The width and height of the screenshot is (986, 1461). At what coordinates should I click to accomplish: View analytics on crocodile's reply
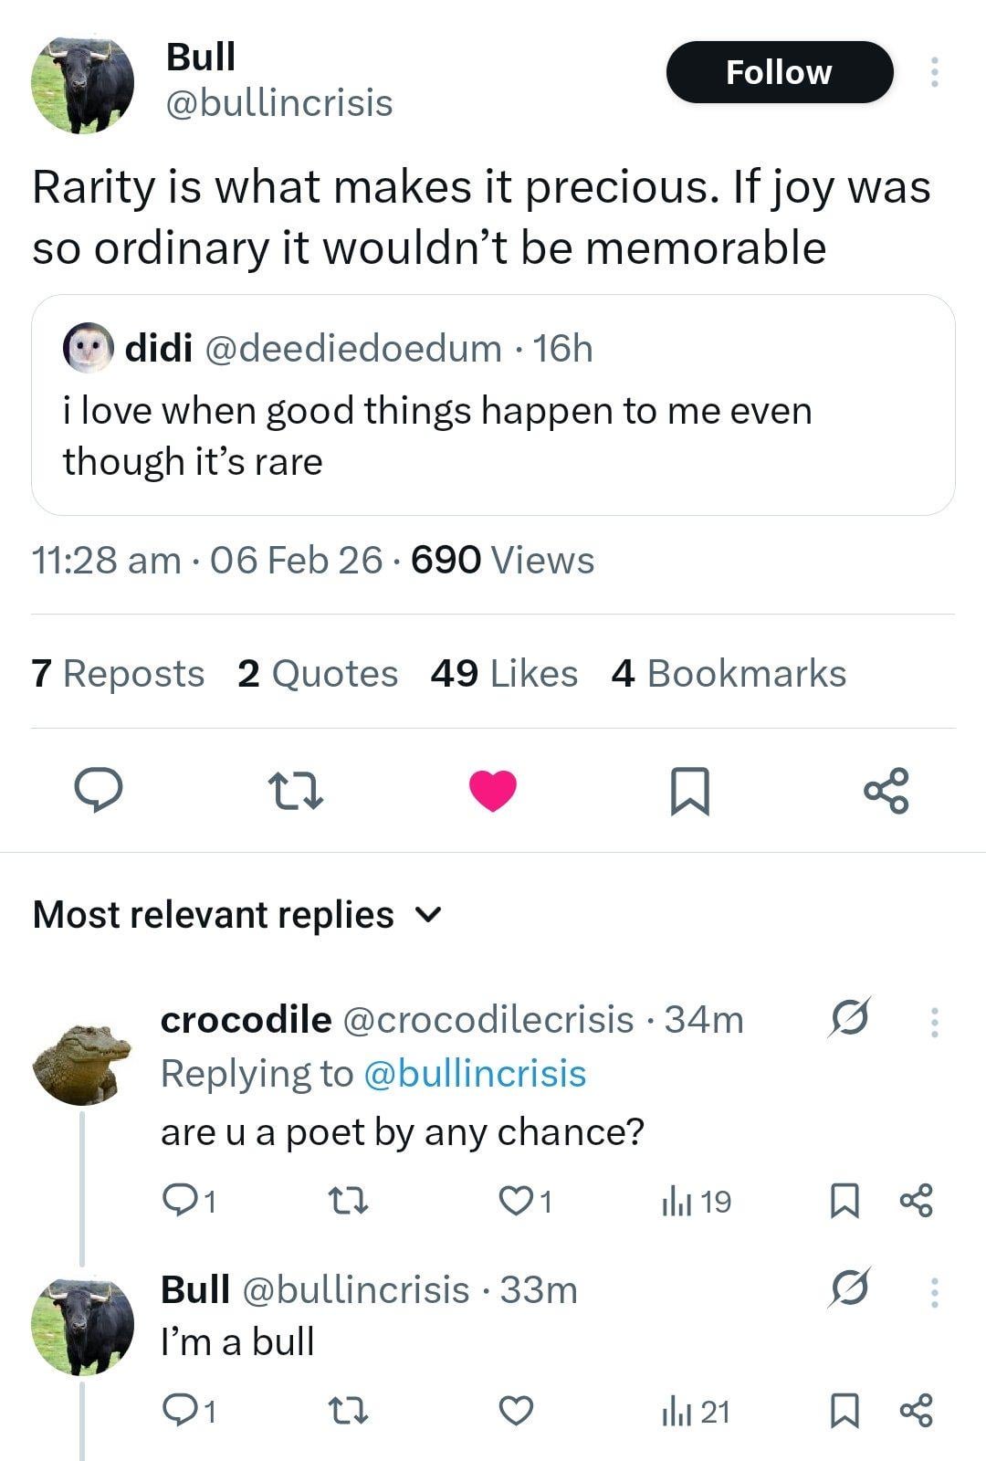point(696,1202)
